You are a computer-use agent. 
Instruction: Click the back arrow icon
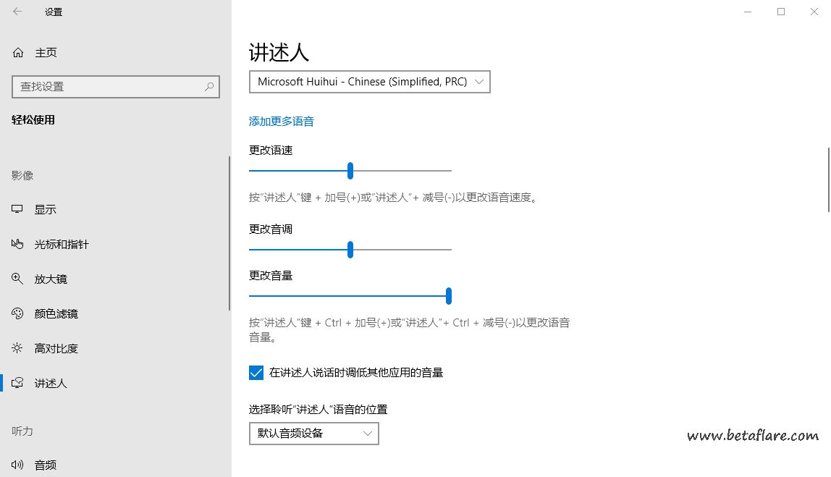(x=17, y=12)
